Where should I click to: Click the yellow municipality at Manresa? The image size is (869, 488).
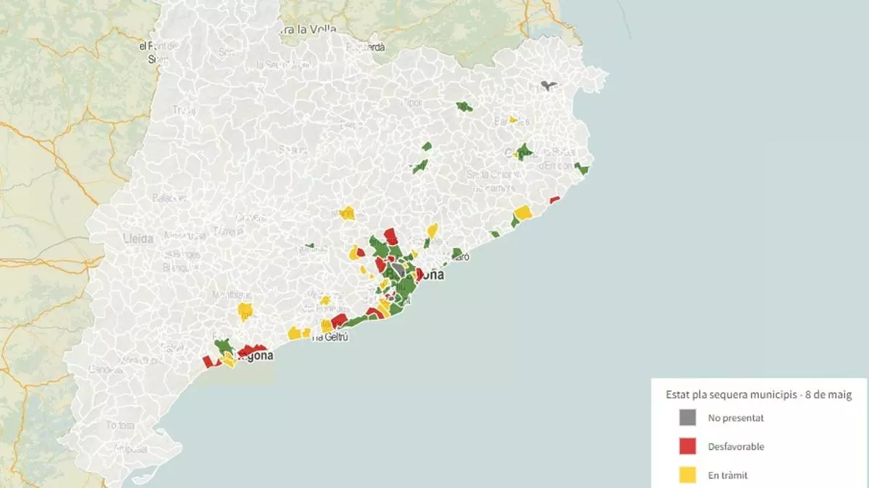pyautogui.click(x=348, y=213)
